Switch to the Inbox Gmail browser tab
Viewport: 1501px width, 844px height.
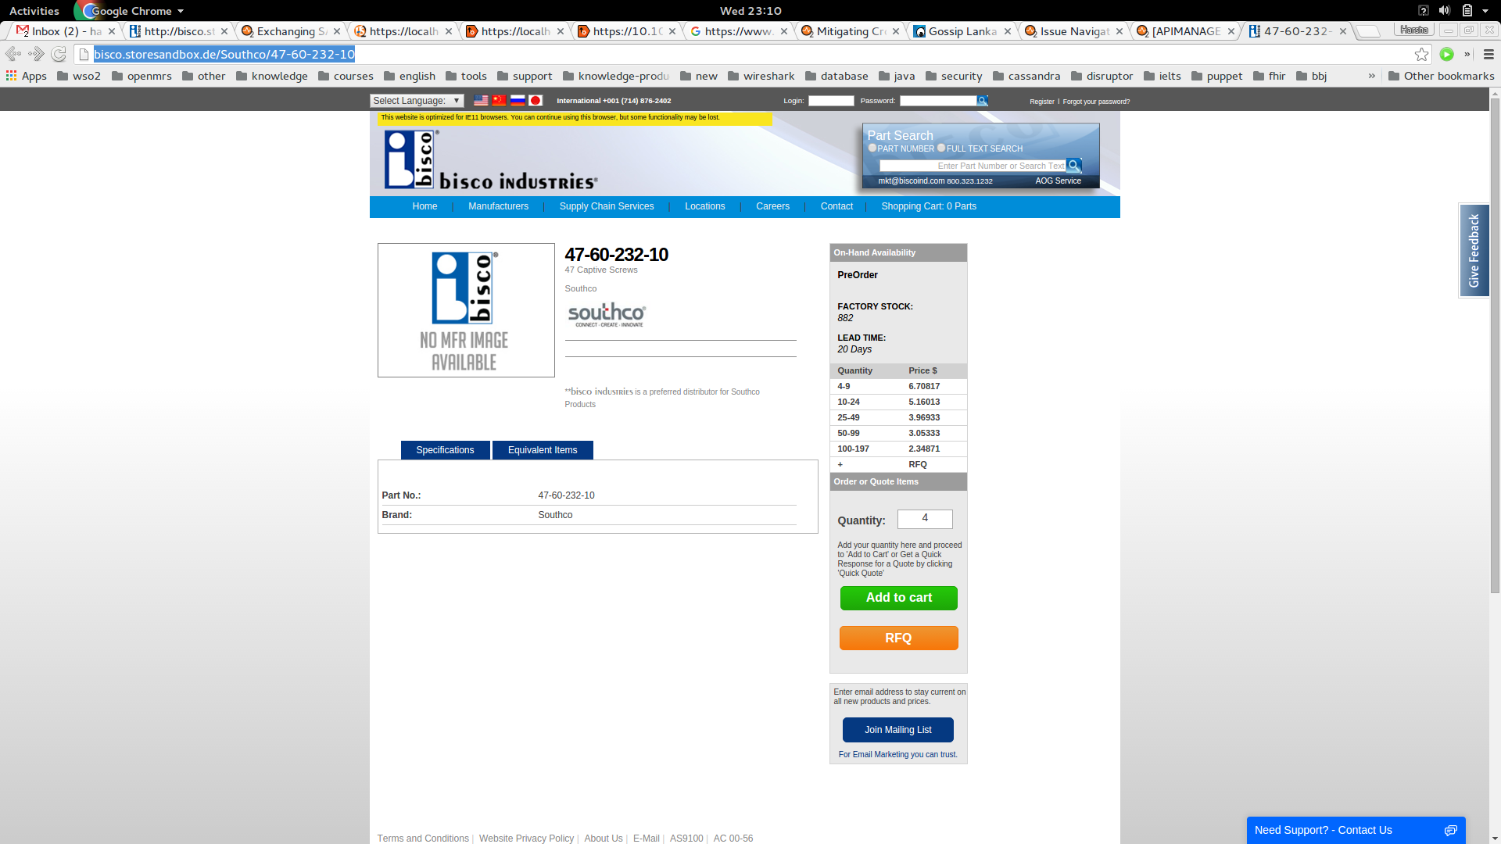coord(66,31)
